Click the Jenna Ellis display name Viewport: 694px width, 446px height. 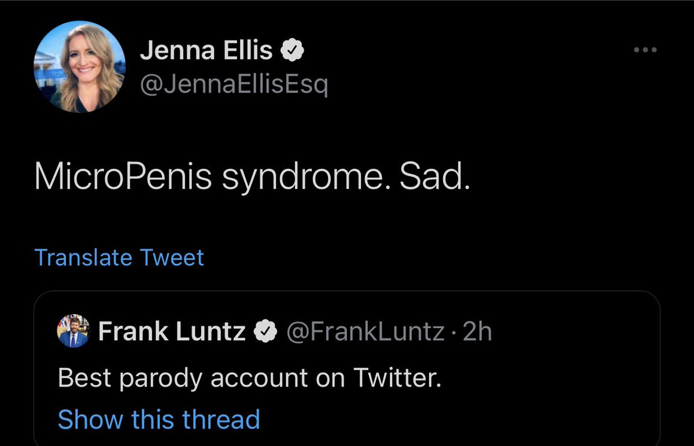pyautogui.click(x=206, y=51)
